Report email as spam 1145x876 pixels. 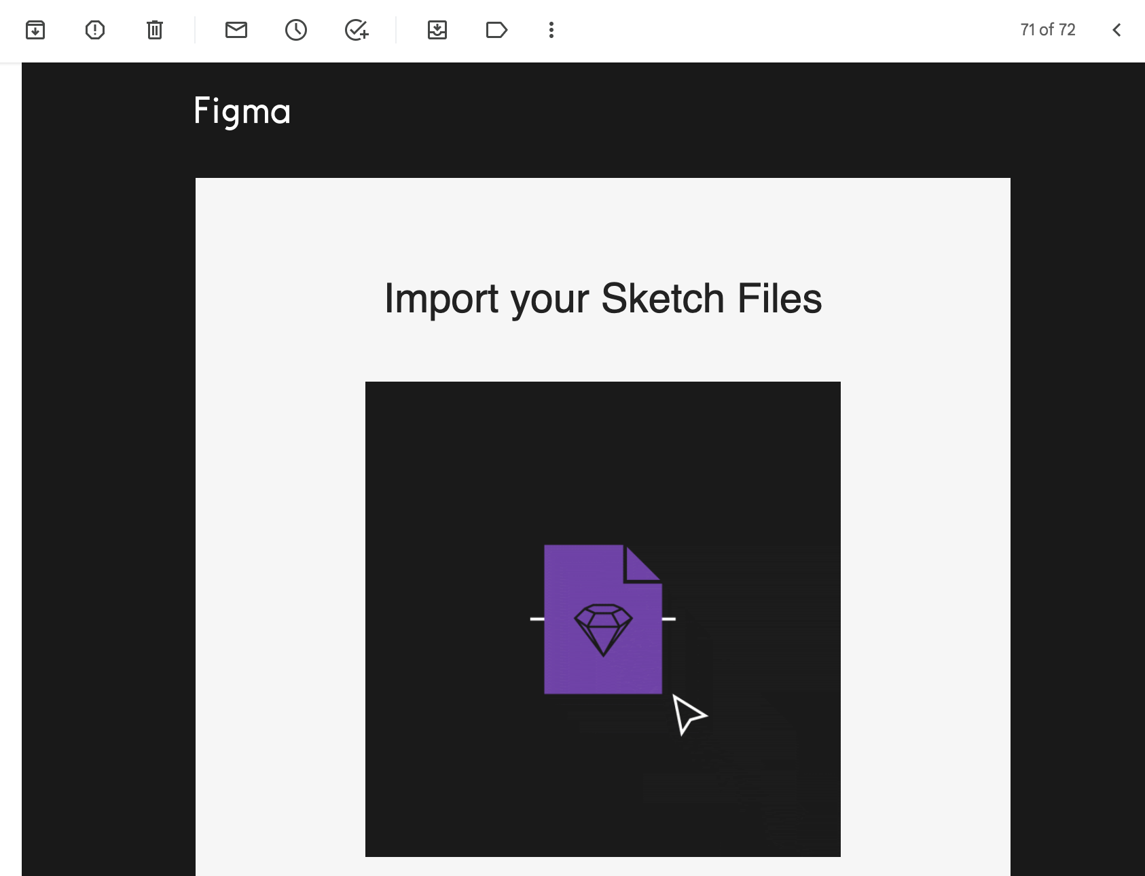tap(95, 30)
